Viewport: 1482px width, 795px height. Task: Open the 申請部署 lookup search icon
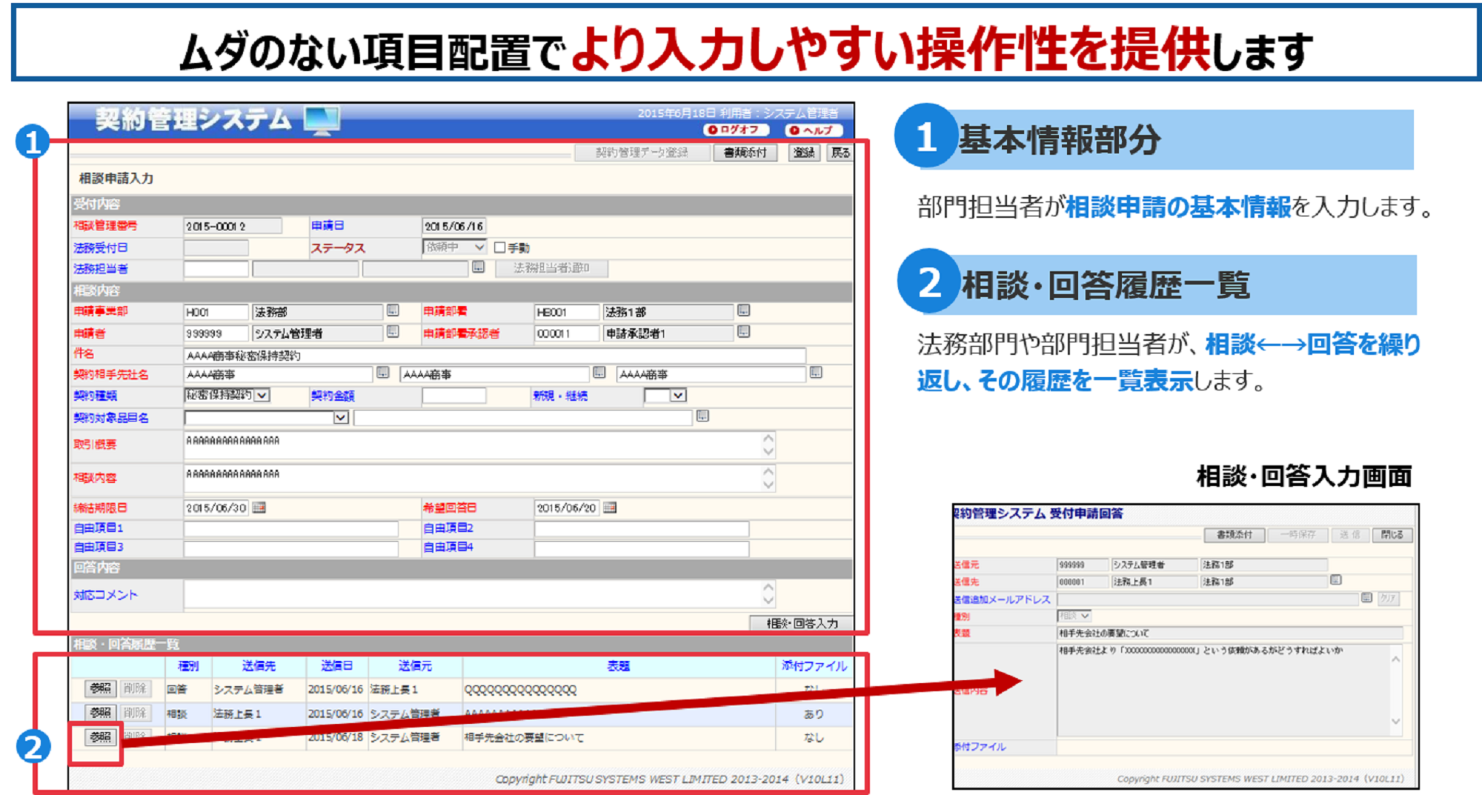(744, 310)
